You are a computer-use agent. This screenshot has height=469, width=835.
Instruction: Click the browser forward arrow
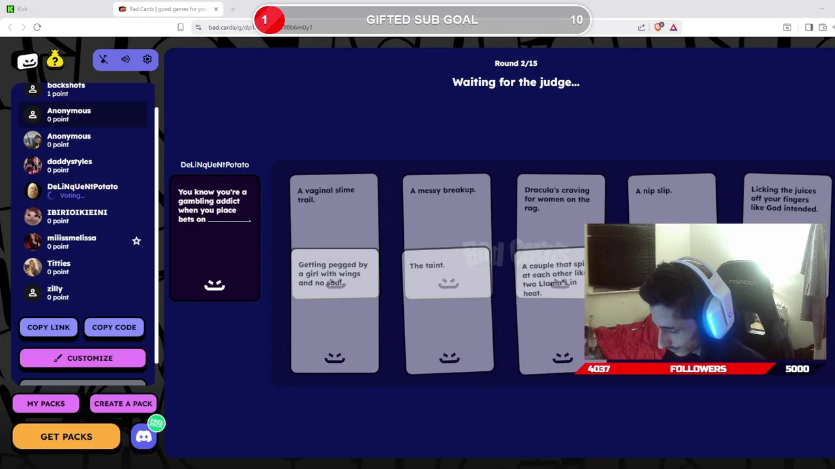pos(23,27)
